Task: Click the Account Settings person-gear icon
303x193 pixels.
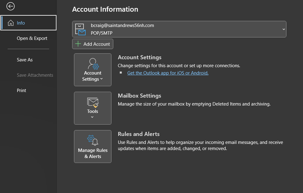Action: pyautogui.click(x=93, y=64)
